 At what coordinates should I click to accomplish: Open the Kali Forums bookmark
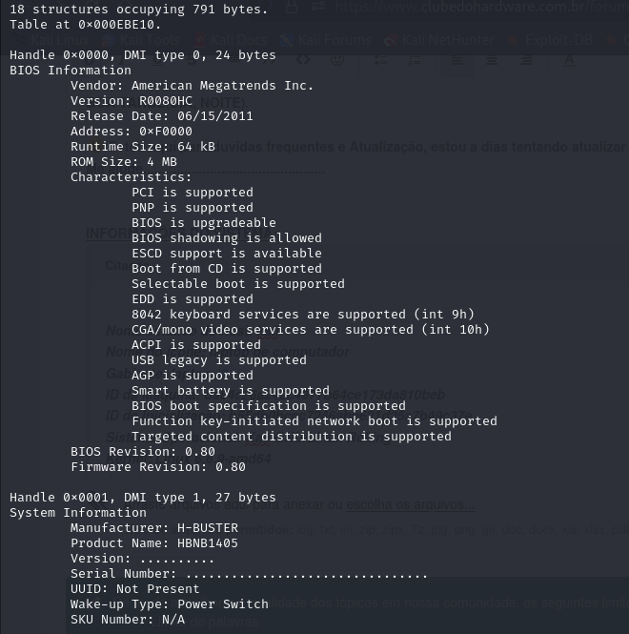coord(325,40)
